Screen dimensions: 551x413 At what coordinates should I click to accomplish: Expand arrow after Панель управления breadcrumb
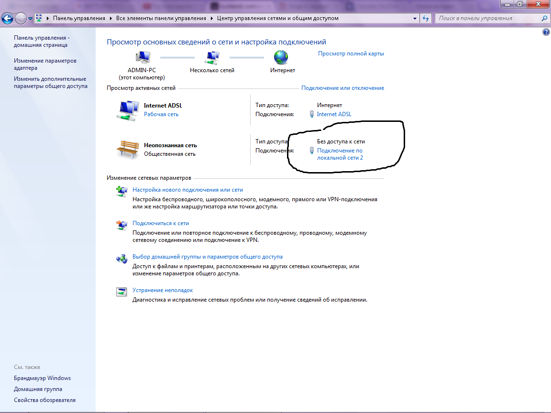click(110, 18)
